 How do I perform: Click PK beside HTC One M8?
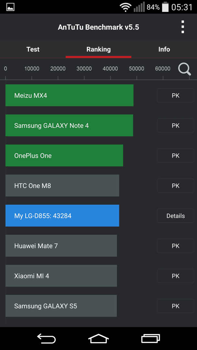(176, 186)
